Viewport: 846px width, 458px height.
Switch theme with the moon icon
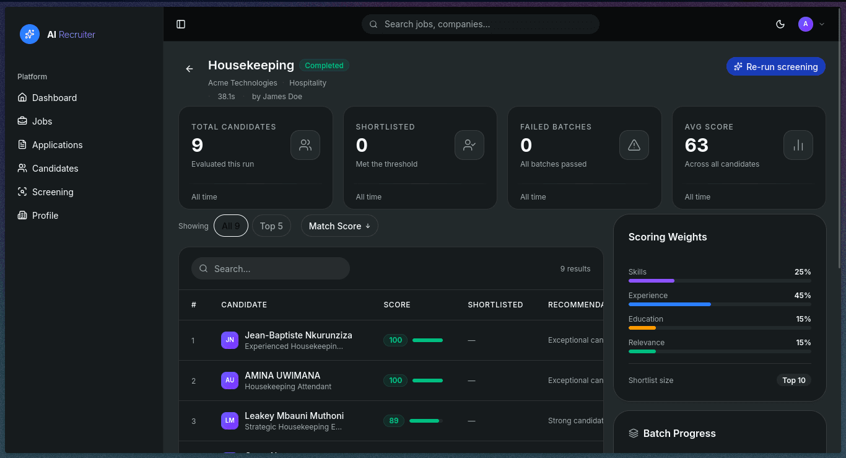780,24
